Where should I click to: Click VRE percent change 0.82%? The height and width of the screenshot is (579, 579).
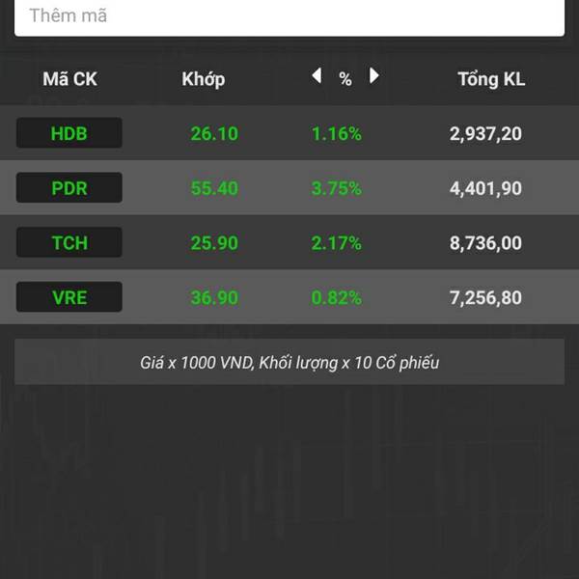pos(337,297)
